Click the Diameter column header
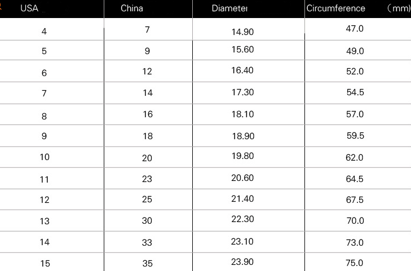Viewport: 411px width, 271px height. coord(230,8)
